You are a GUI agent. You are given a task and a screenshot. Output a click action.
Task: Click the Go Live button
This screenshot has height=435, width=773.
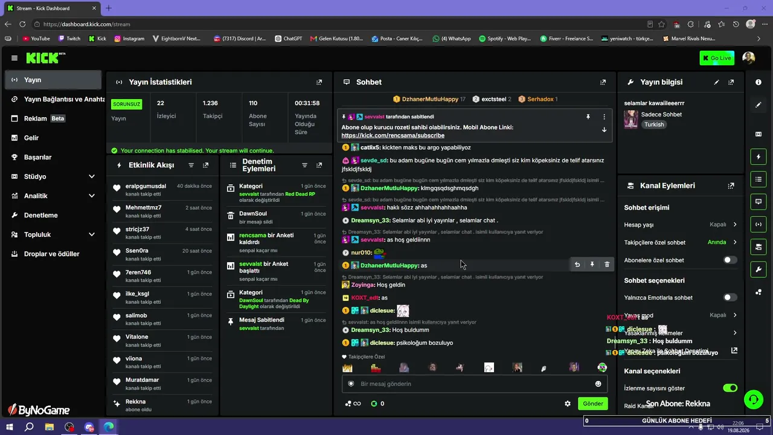click(x=717, y=58)
